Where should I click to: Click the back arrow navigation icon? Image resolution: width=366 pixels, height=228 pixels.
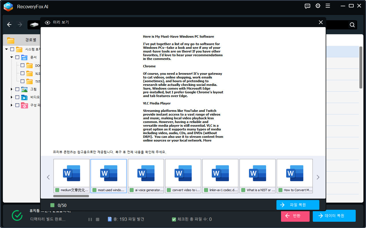click(9, 25)
